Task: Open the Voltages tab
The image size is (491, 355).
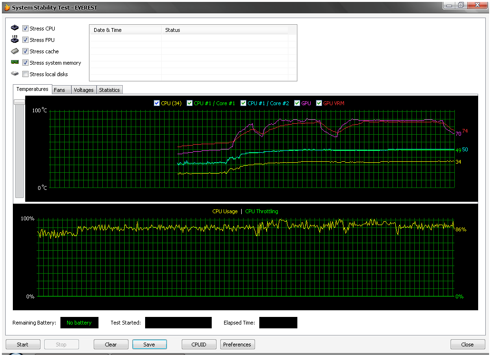Action: point(84,90)
